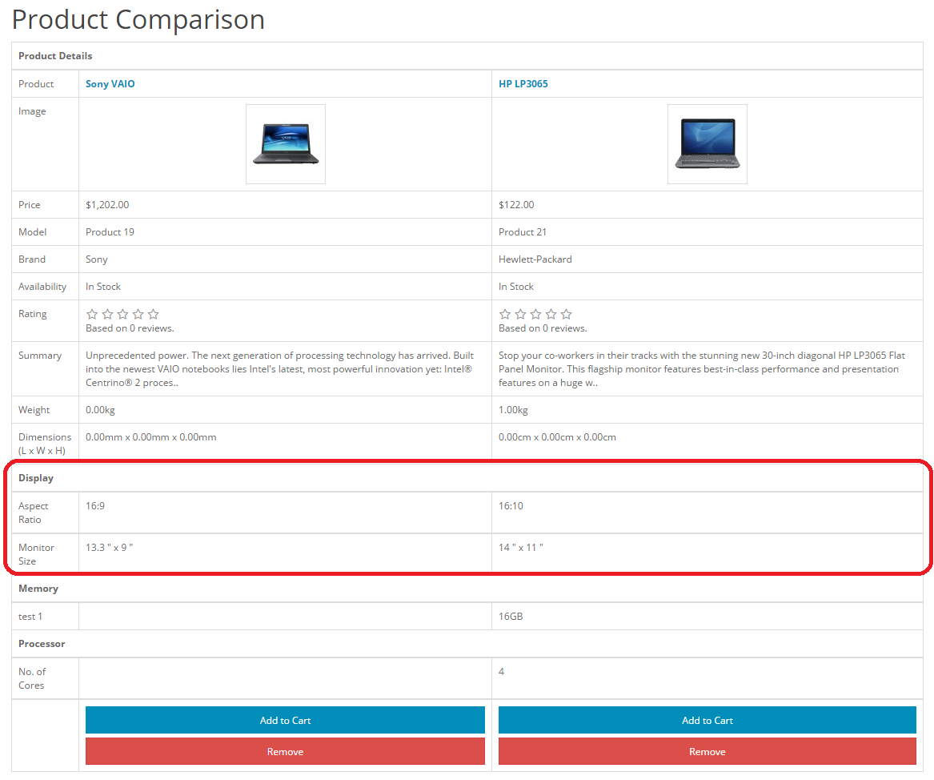Click the Sony VAIO laptop thumbnail
Image resolution: width=934 pixels, height=780 pixels.
(286, 144)
